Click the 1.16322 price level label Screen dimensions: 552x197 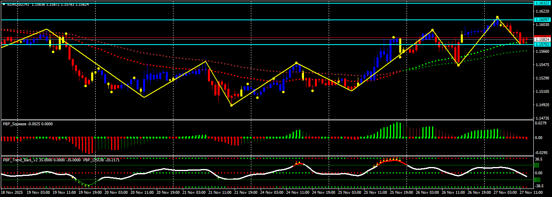[542, 3]
